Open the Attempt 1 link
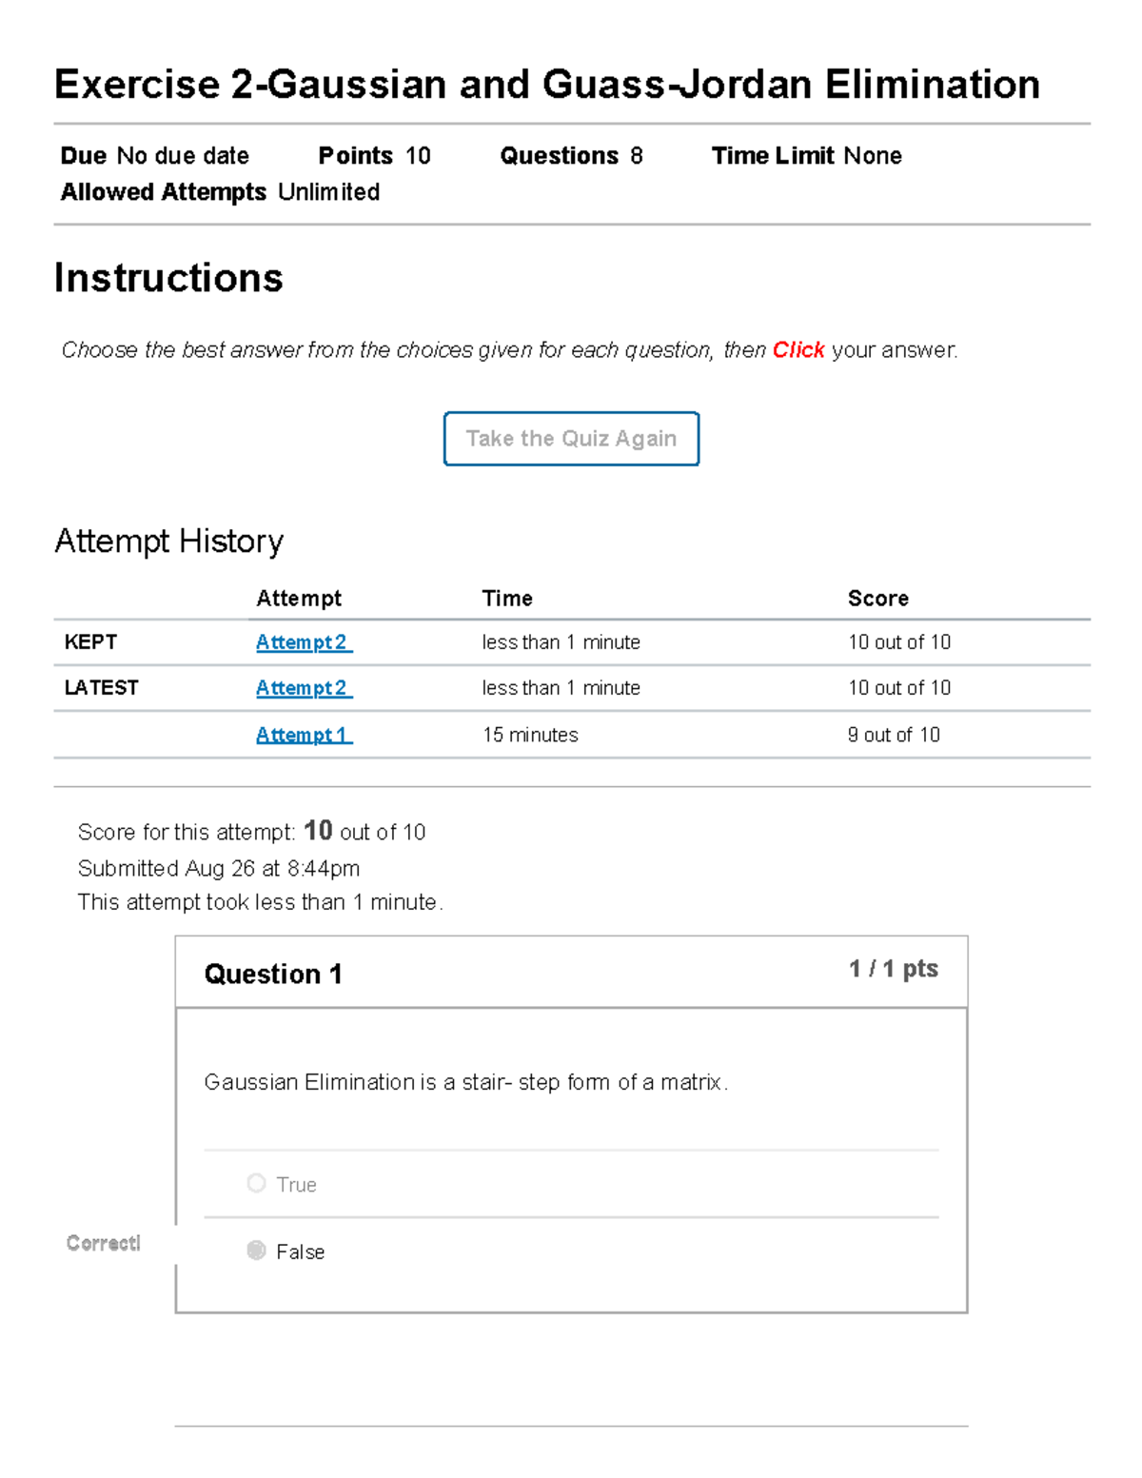Screen dimensions: 1142x1478 (304, 735)
